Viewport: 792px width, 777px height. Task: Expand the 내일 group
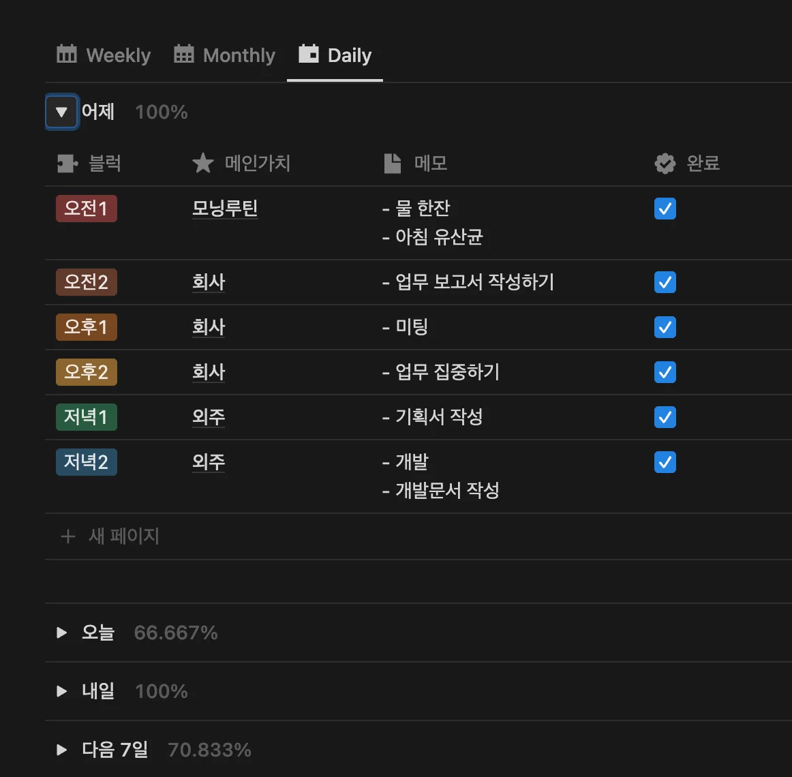tap(61, 691)
